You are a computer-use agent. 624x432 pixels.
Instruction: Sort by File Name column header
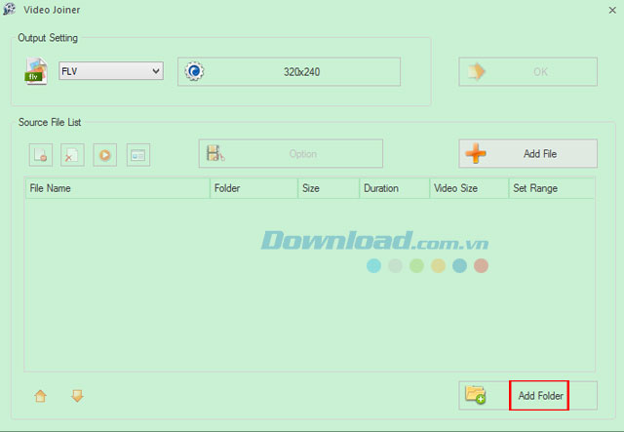[118, 188]
